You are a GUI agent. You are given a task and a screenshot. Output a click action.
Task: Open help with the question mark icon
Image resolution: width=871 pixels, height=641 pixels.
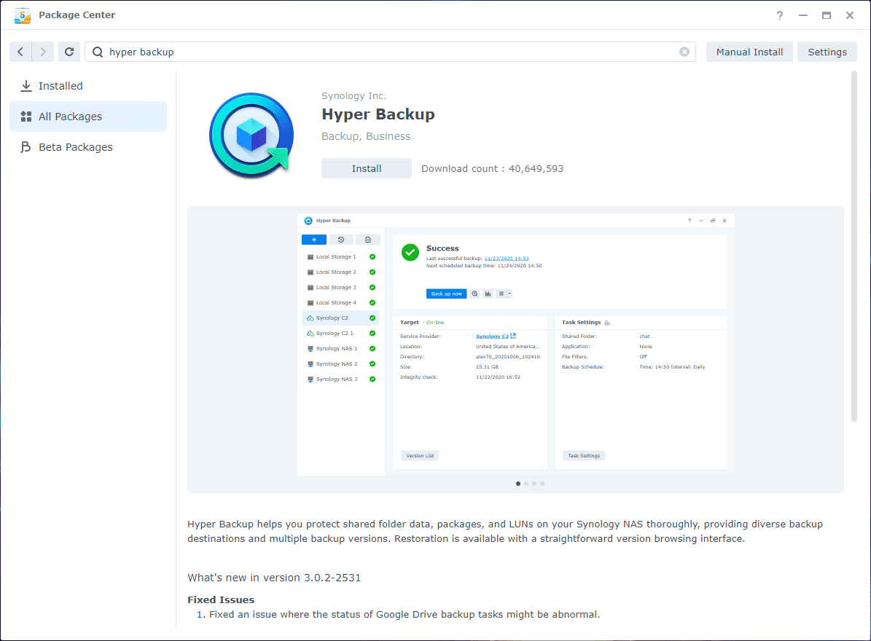click(x=780, y=15)
